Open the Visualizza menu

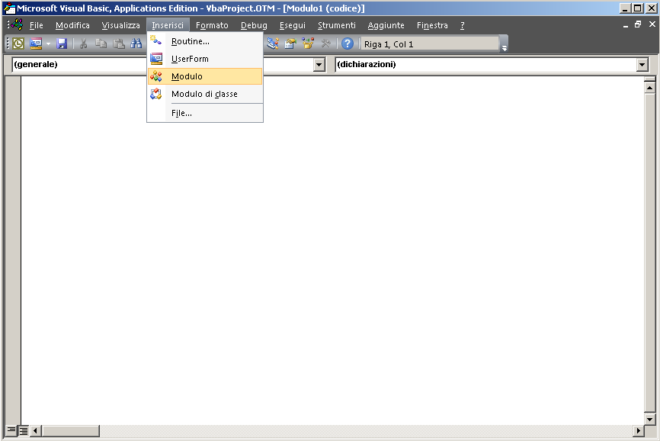(x=121, y=25)
